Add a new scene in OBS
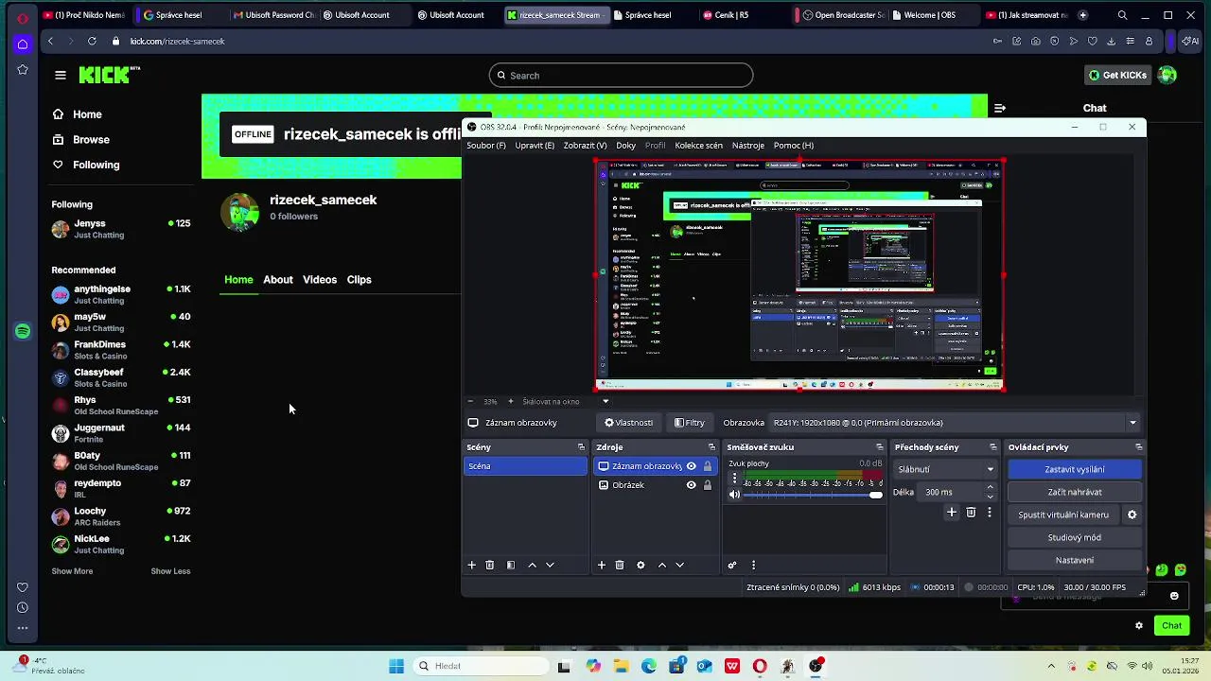This screenshot has width=1211, height=681. [x=471, y=565]
